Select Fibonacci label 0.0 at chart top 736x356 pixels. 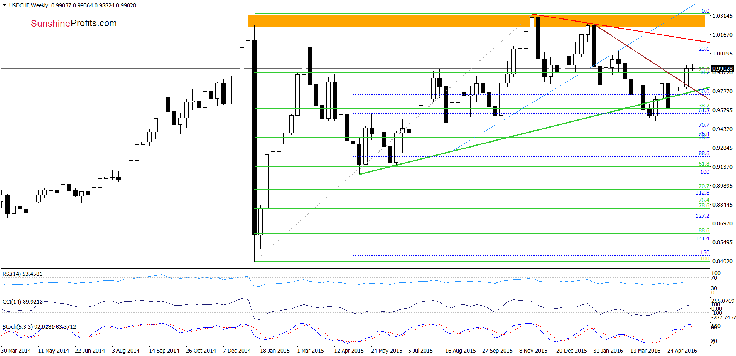(x=706, y=11)
